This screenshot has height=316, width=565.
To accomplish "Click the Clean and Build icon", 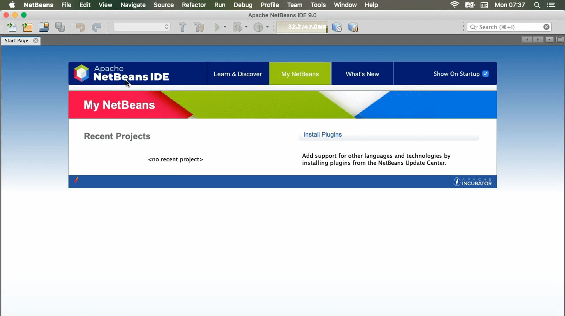I will [x=199, y=27].
